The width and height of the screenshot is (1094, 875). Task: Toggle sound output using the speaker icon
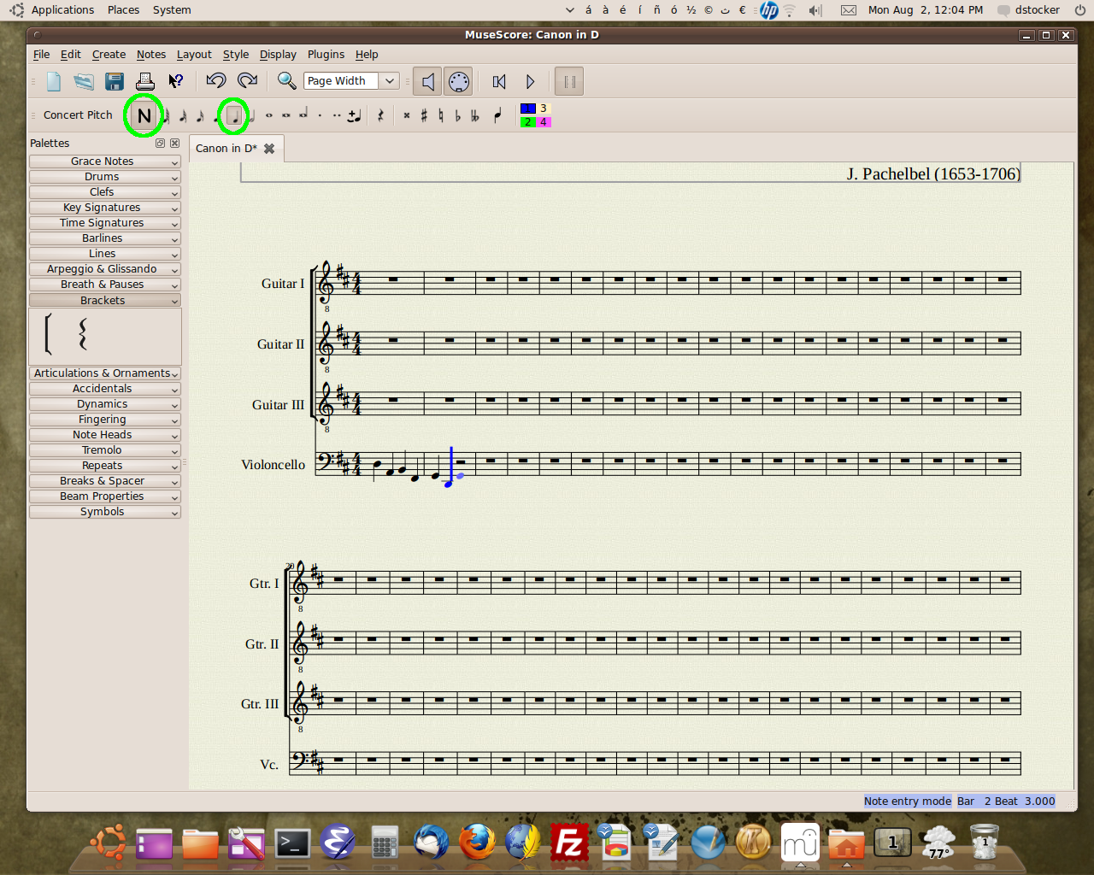pyautogui.click(x=426, y=80)
